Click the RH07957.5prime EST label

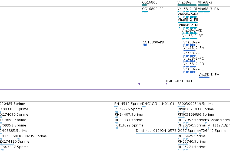[192, 120]
